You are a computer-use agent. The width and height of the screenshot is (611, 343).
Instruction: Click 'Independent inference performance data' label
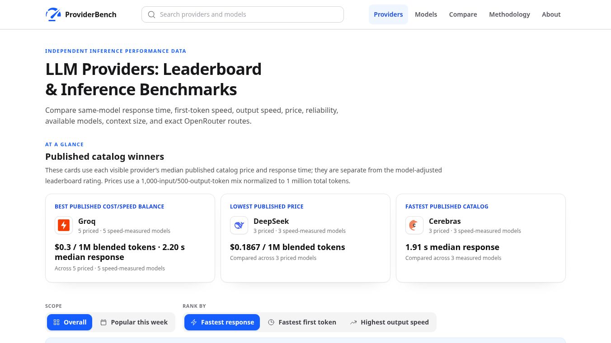[x=116, y=51]
